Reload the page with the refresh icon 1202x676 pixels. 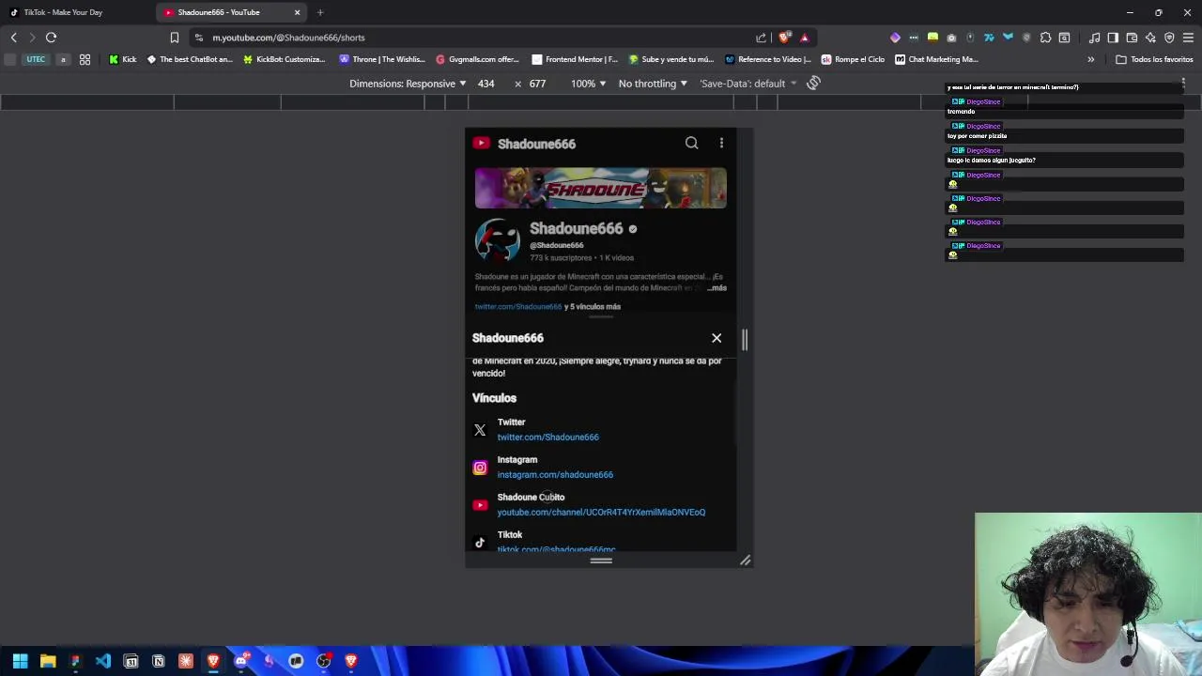point(52,38)
